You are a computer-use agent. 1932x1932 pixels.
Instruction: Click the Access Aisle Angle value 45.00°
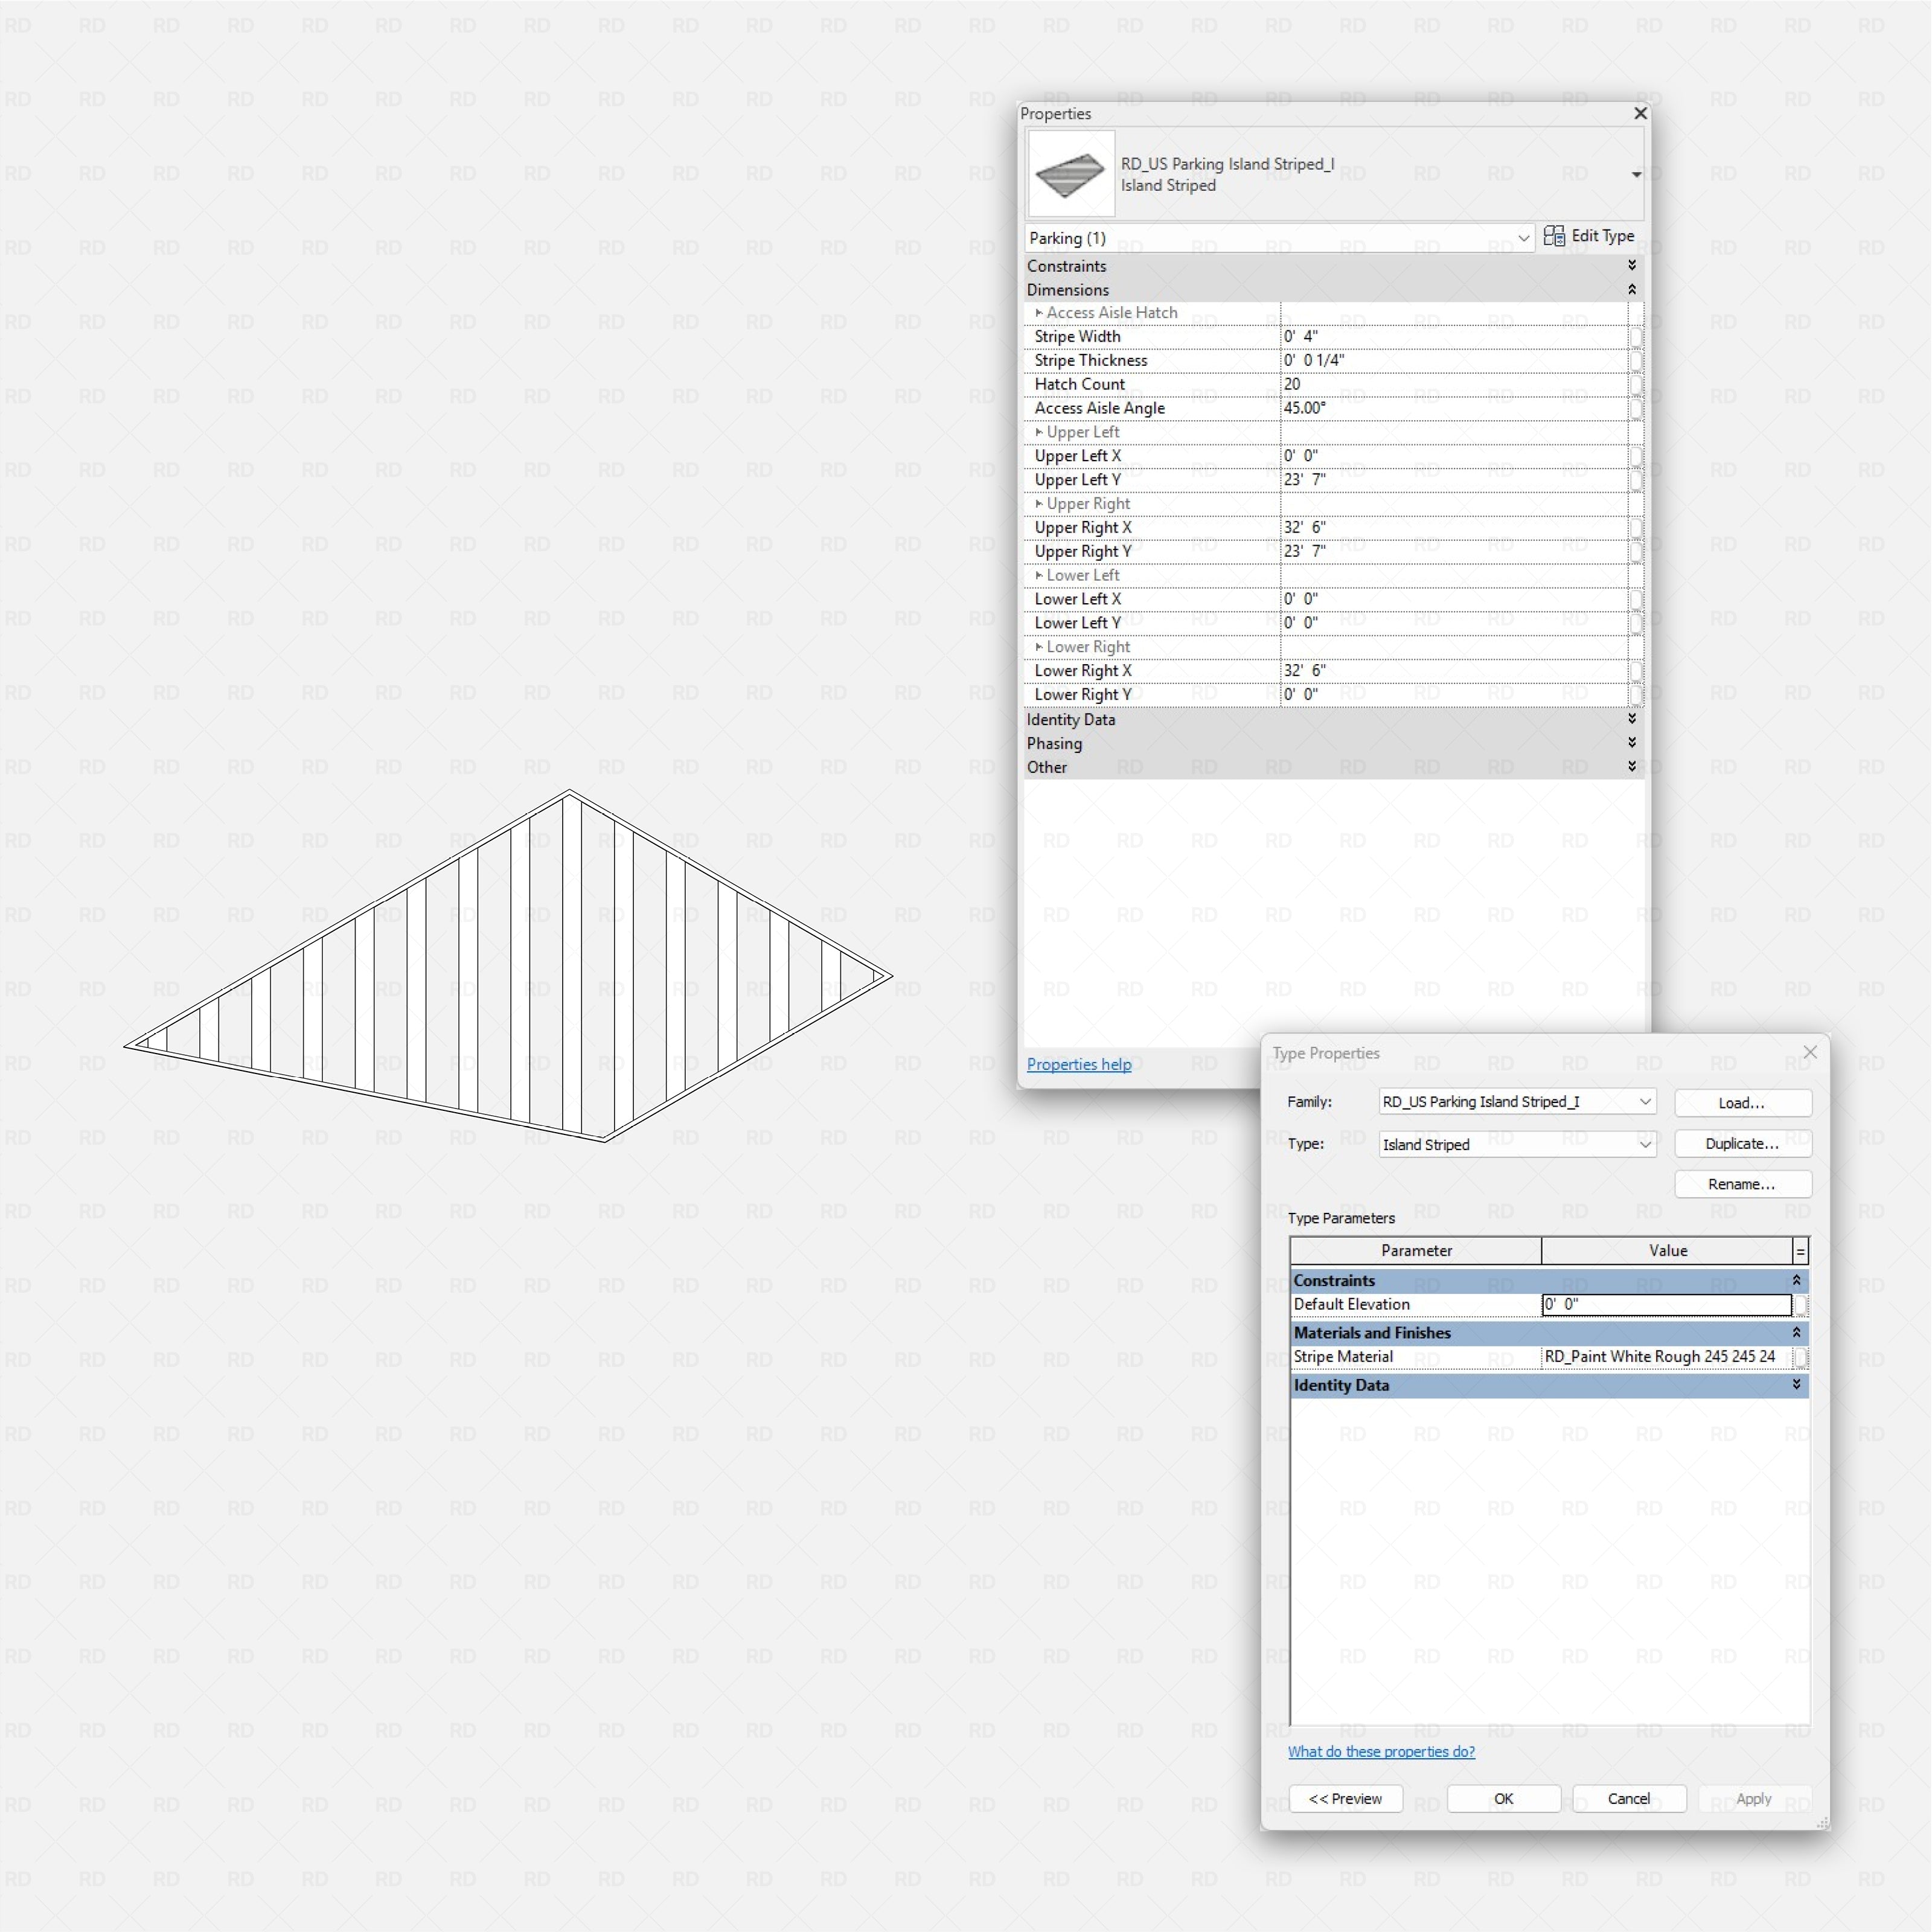point(1454,408)
